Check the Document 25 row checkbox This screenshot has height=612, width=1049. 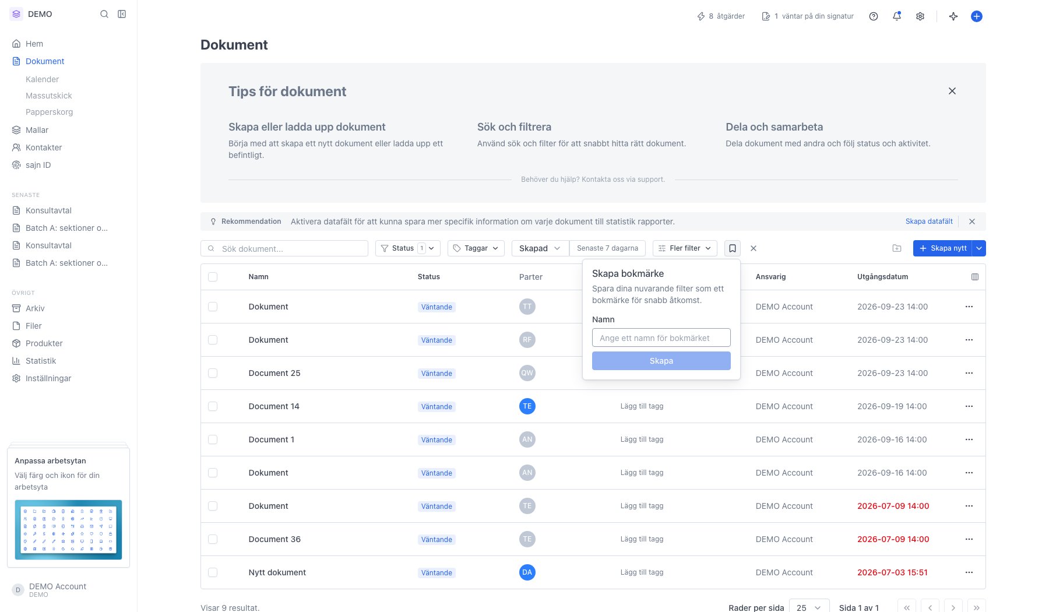213,373
